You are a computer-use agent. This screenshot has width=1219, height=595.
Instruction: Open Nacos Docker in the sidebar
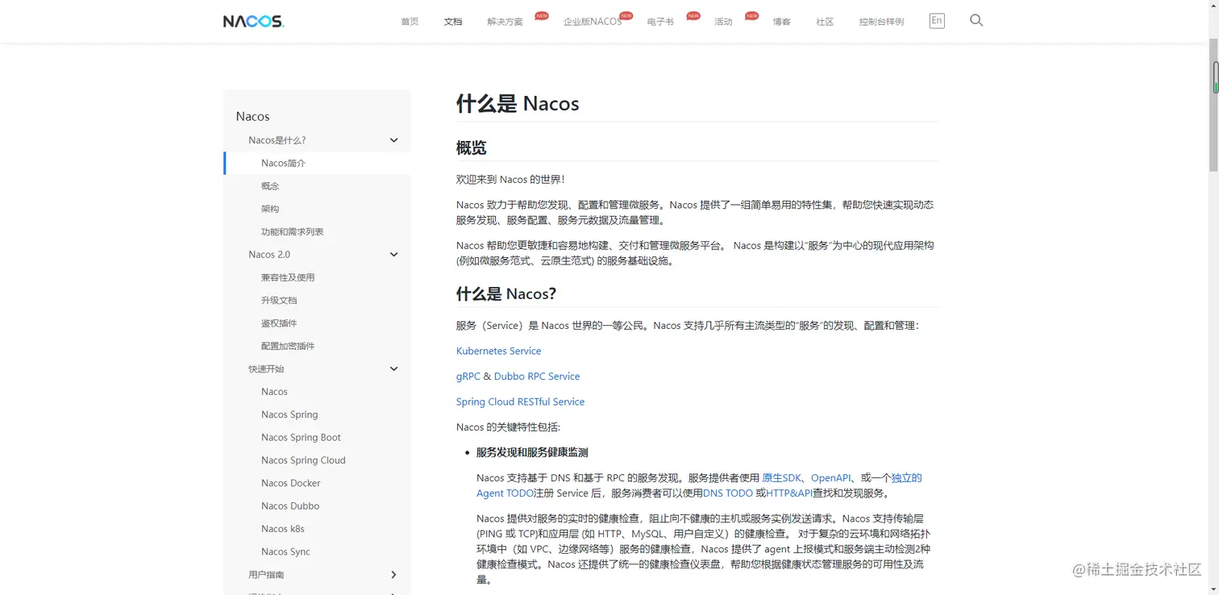[x=290, y=483]
